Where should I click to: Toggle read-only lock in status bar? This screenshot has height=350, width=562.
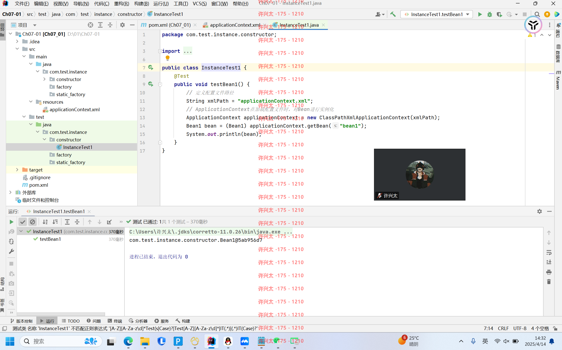555,328
